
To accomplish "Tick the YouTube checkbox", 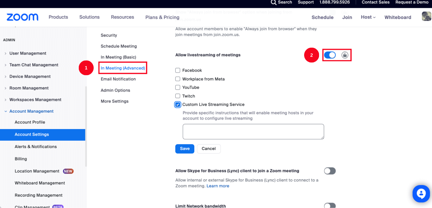I will pos(178,87).
